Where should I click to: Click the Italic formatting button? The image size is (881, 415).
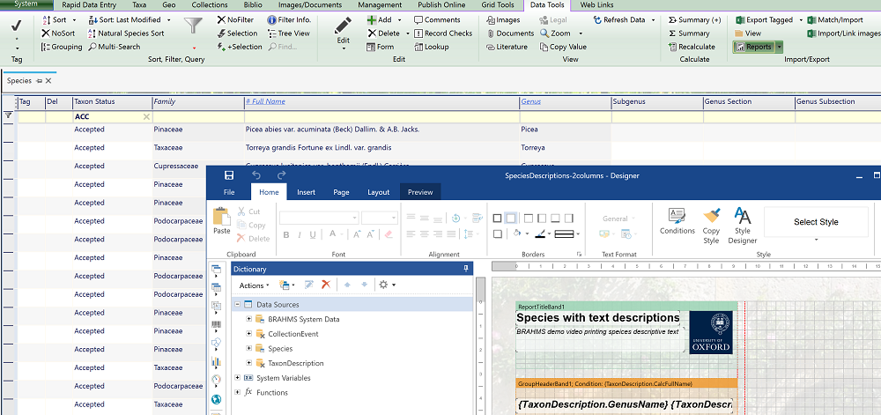[x=300, y=234]
